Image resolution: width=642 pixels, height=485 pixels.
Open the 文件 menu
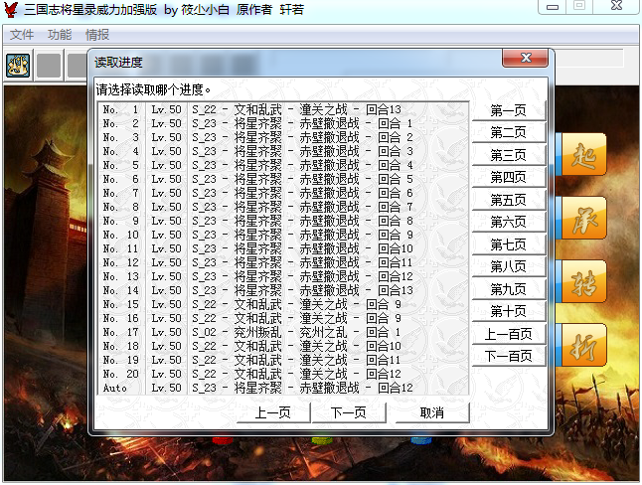[21, 35]
